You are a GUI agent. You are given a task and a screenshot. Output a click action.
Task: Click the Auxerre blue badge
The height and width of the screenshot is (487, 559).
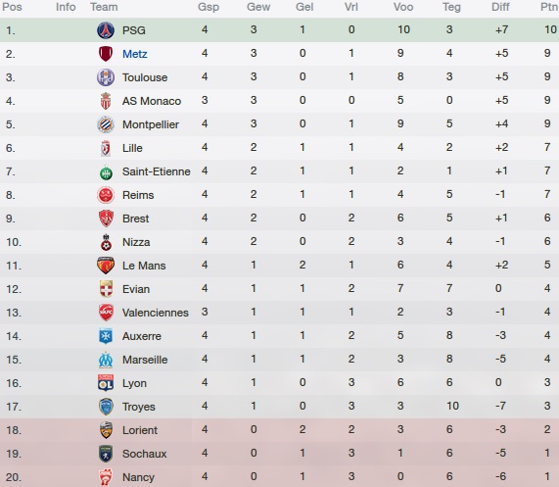pos(106,336)
